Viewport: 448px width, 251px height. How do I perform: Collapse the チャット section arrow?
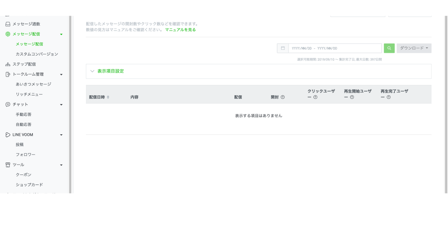(x=61, y=105)
